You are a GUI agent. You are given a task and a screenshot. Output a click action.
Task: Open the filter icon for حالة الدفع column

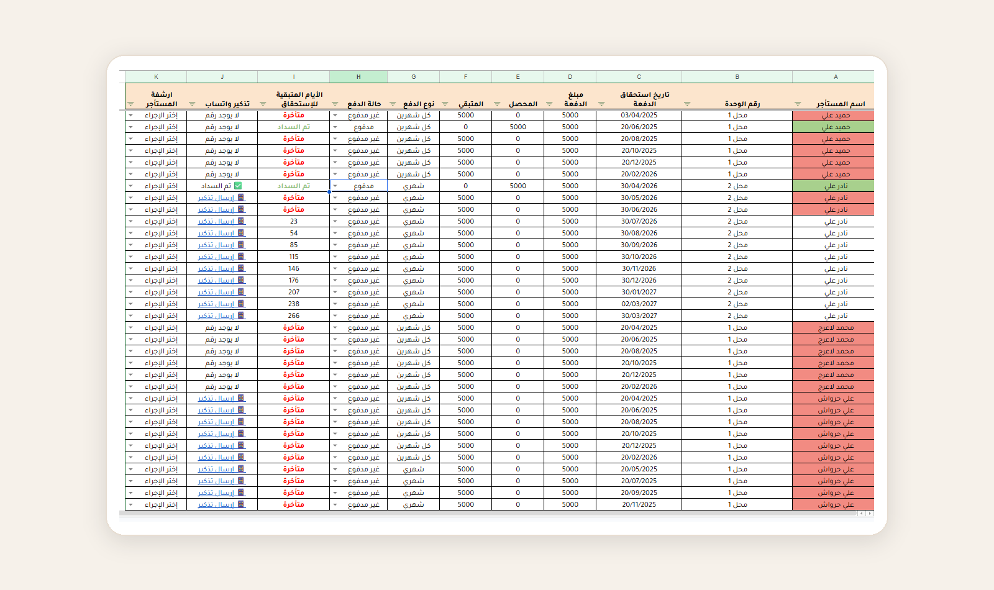click(335, 104)
